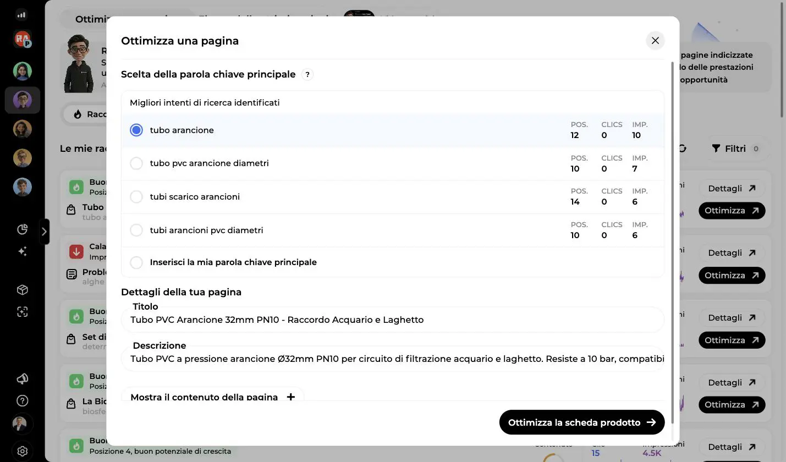Close the Ottimizza una pagina dialog
786x462 pixels.
655,41
